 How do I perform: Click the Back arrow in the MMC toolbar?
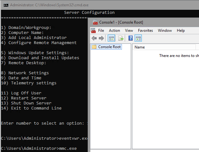pyautogui.click(x=94, y=38)
